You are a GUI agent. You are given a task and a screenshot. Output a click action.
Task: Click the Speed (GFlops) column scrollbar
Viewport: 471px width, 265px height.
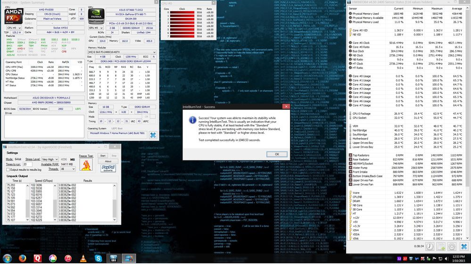click(x=55, y=203)
